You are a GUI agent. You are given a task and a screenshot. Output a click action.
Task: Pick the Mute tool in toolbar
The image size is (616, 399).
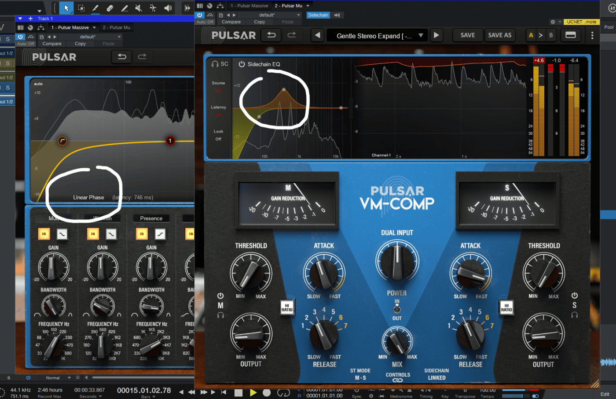139,8
